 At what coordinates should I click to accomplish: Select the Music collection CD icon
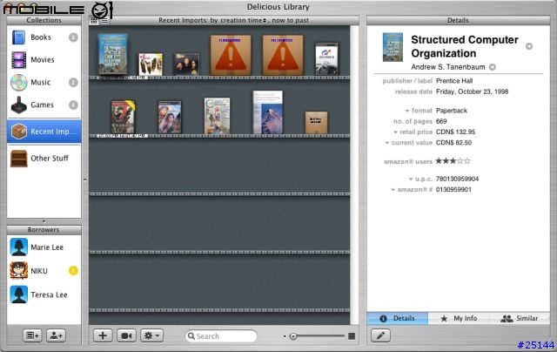[19, 83]
